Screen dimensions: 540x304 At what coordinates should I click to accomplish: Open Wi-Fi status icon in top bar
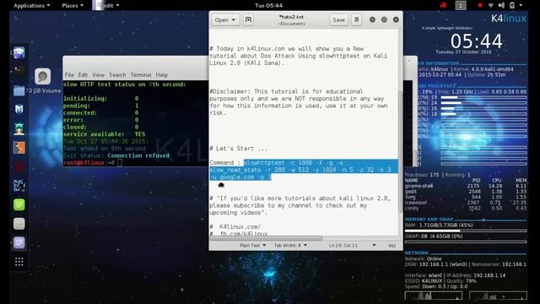tap(491, 5)
